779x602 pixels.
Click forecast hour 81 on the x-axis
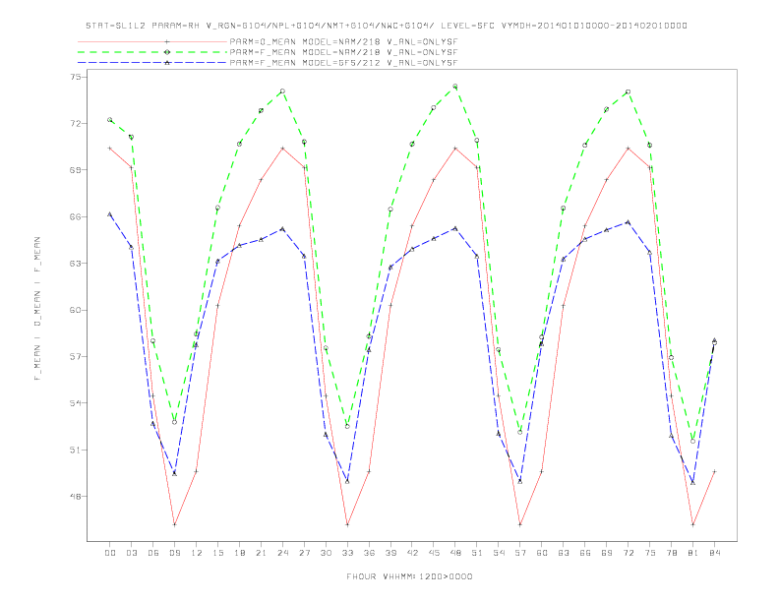tap(693, 553)
